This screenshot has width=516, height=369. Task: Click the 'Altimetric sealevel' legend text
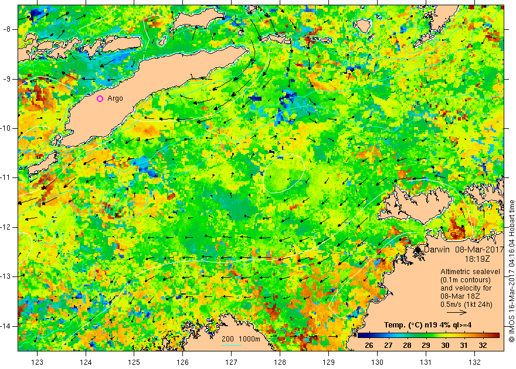pyautogui.click(x=470, y=272)
